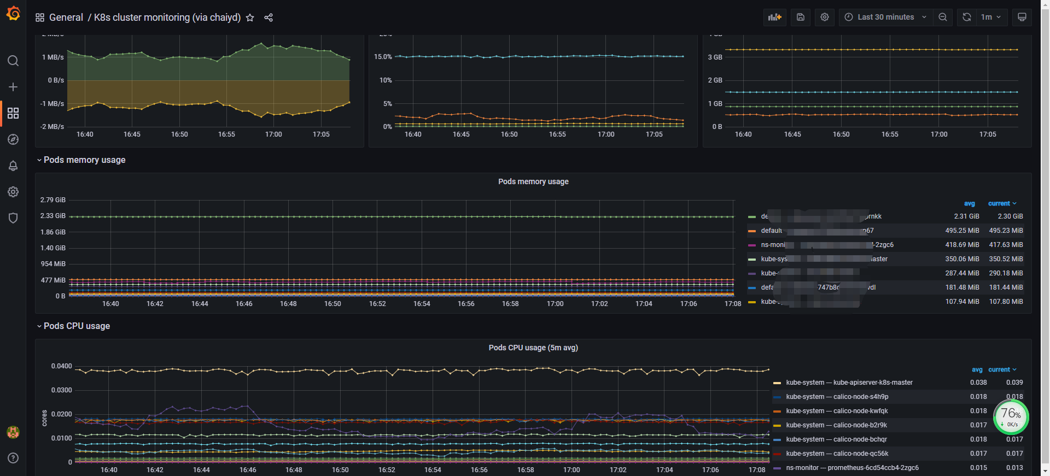Viewport: 1050px width, 476px height.
Task: Zoom out the time range
Action: tap(943, 17)
